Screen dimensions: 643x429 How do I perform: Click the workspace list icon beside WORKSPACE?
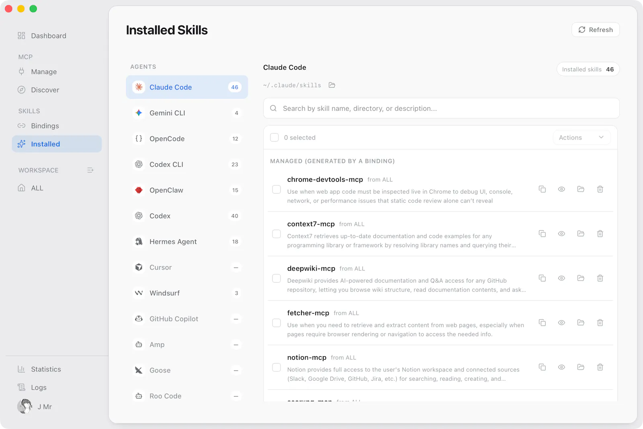pyautogui.click(x=90, y=170)
